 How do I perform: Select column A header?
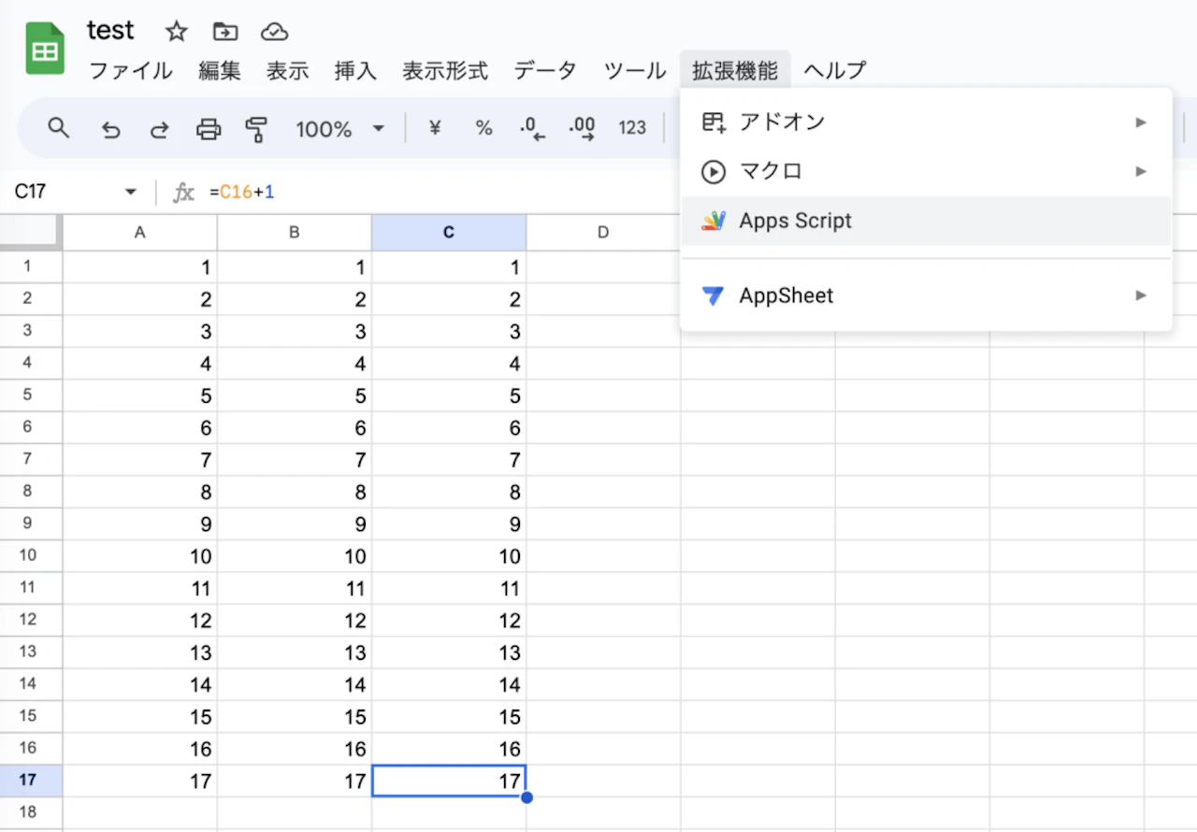(x=140, y=233)
